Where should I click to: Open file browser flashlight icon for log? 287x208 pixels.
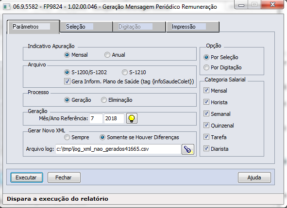188,149
